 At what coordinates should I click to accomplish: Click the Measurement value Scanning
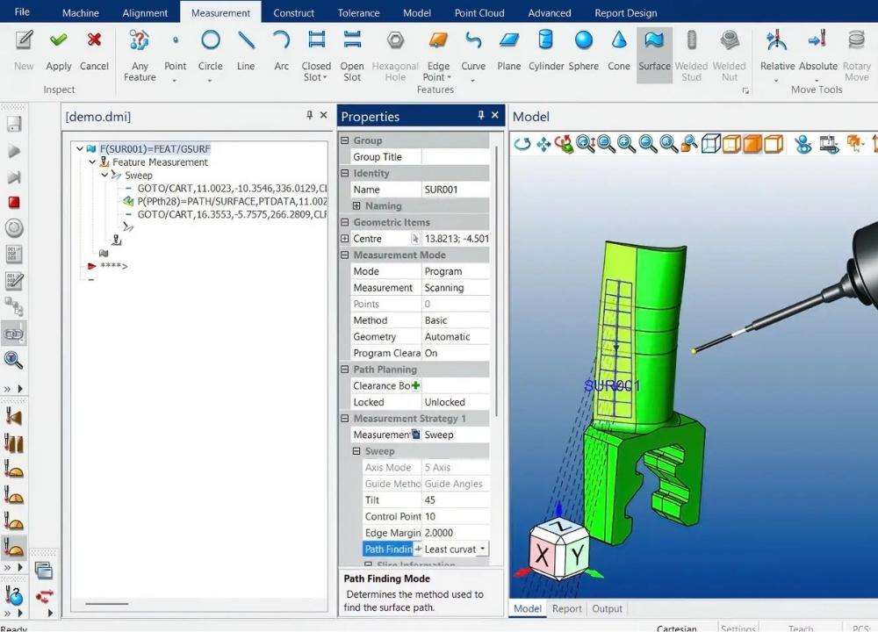click(455, 288)
